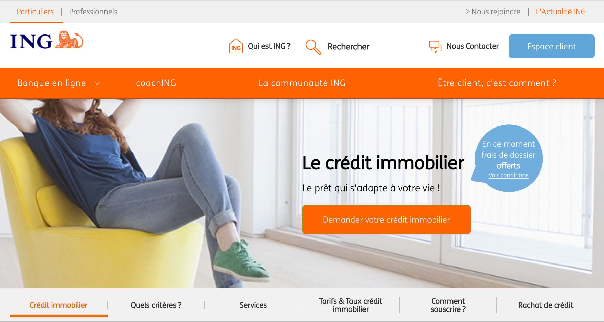
Task: Open the coachING menu item
Action: [x=156, y=83]
